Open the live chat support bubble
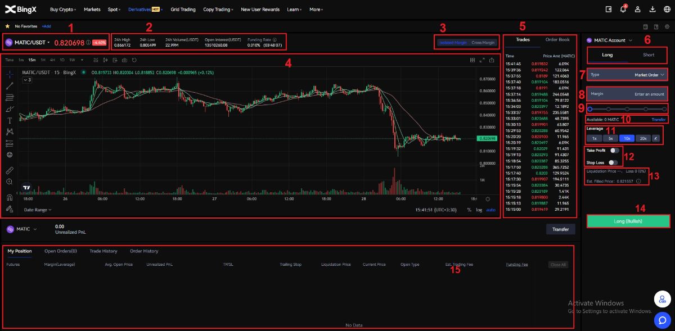This screenshot has height=331, width=675. tap(662, 320)
